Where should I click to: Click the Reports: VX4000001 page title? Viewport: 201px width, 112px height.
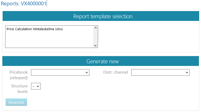24,4
